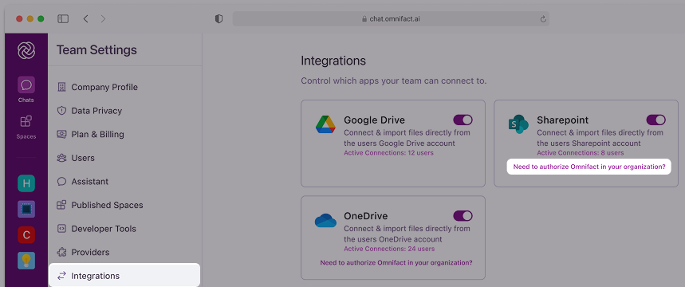Go back in browser history
Image resolution: width=685 pixels, height=287 pixels.
tap(85, 19)
